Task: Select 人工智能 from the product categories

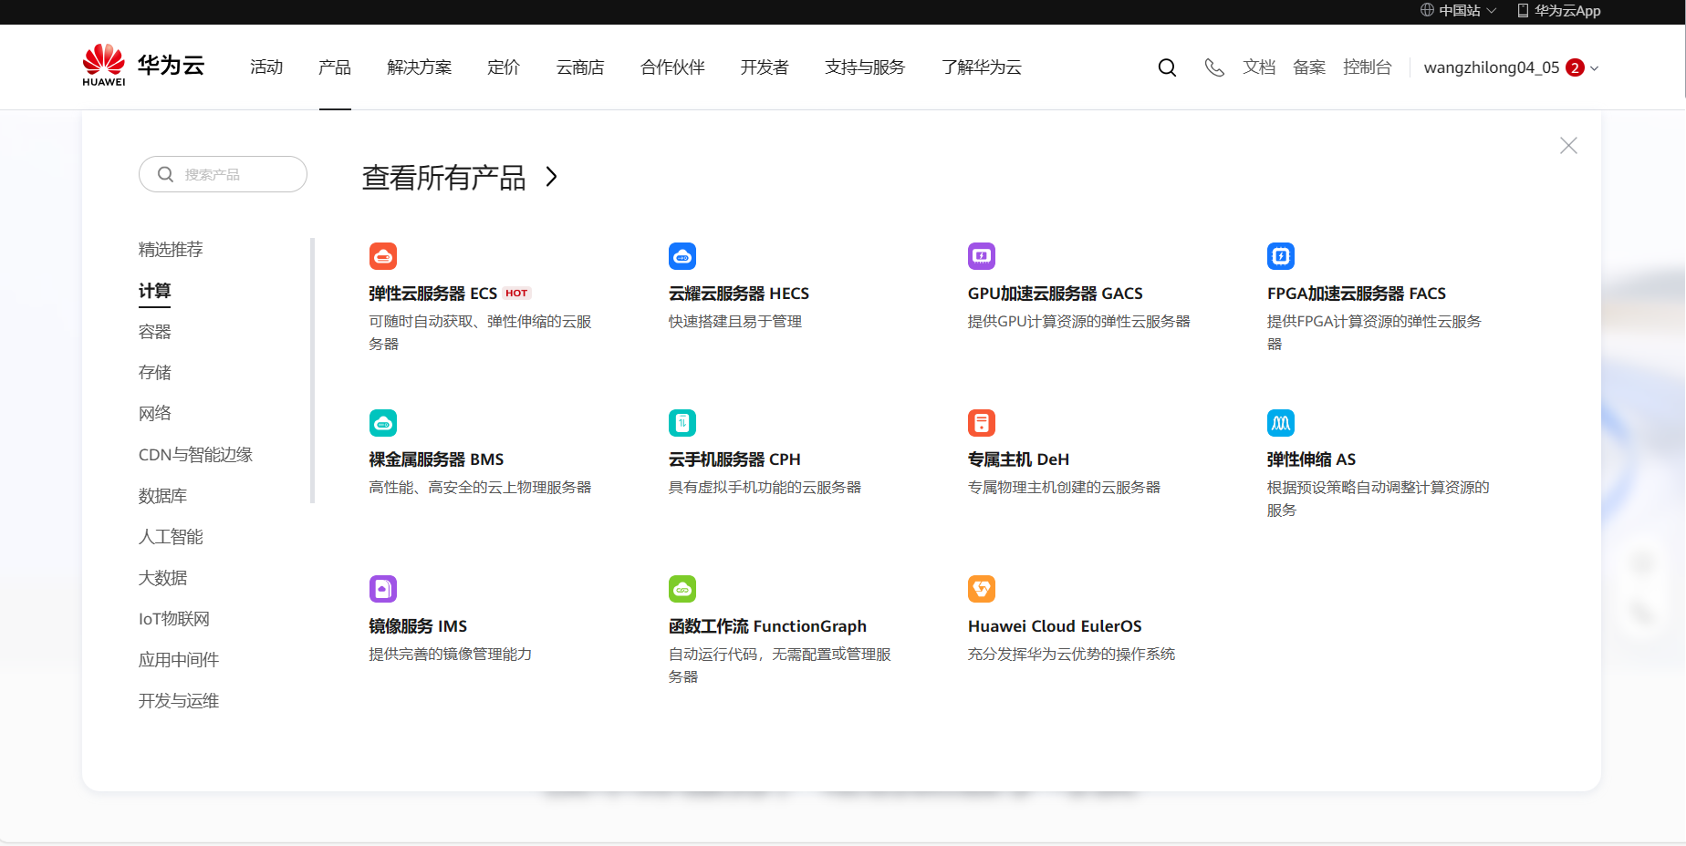Action: point(169,536)
